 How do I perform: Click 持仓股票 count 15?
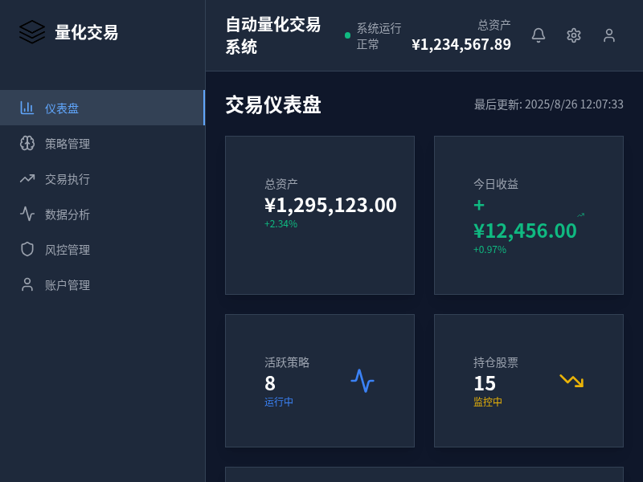pos(485,383)
